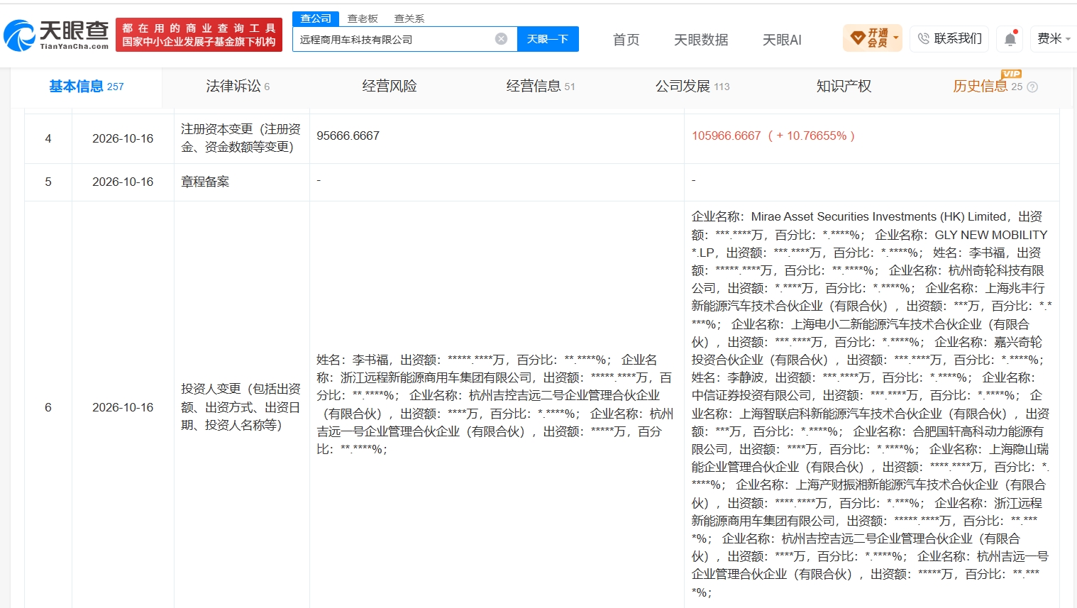Click the date 2026-10-16 in row 4
This screenshot has height=608, width=1077.
pos(123,138)
